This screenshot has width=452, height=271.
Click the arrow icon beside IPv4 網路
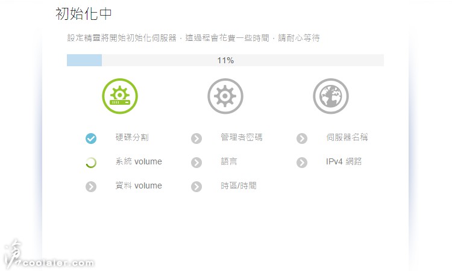point(302,163)
